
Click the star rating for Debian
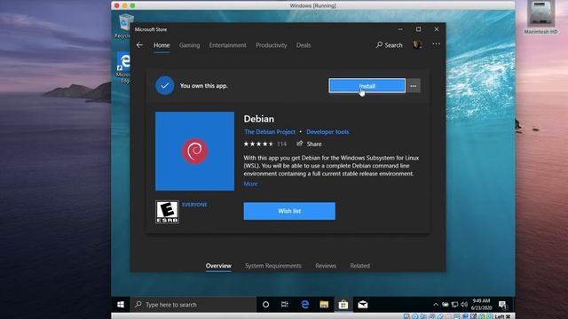click(x=258, y=144)
